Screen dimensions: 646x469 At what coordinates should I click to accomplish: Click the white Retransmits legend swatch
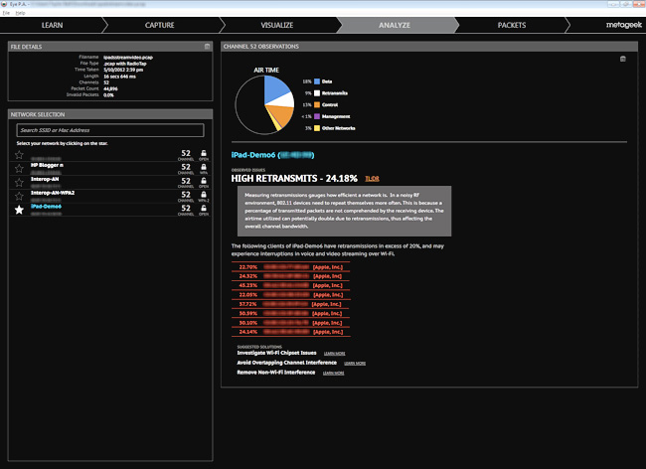pyautogui.click(x=317, y=93)
